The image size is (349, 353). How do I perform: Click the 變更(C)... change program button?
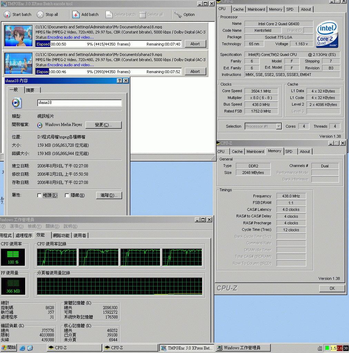pos(103,125)
